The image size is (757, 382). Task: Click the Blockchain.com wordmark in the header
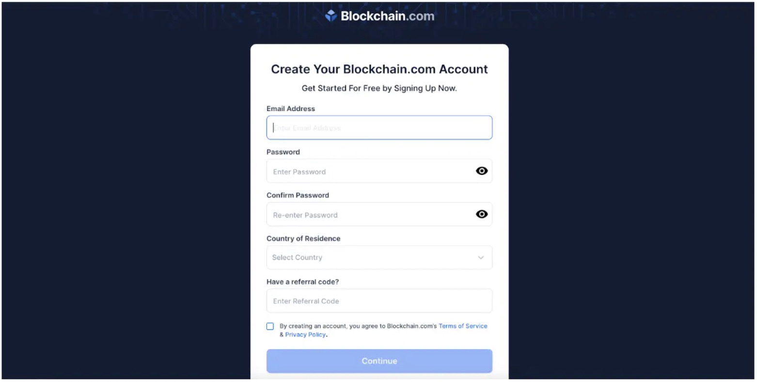point(388,15)
